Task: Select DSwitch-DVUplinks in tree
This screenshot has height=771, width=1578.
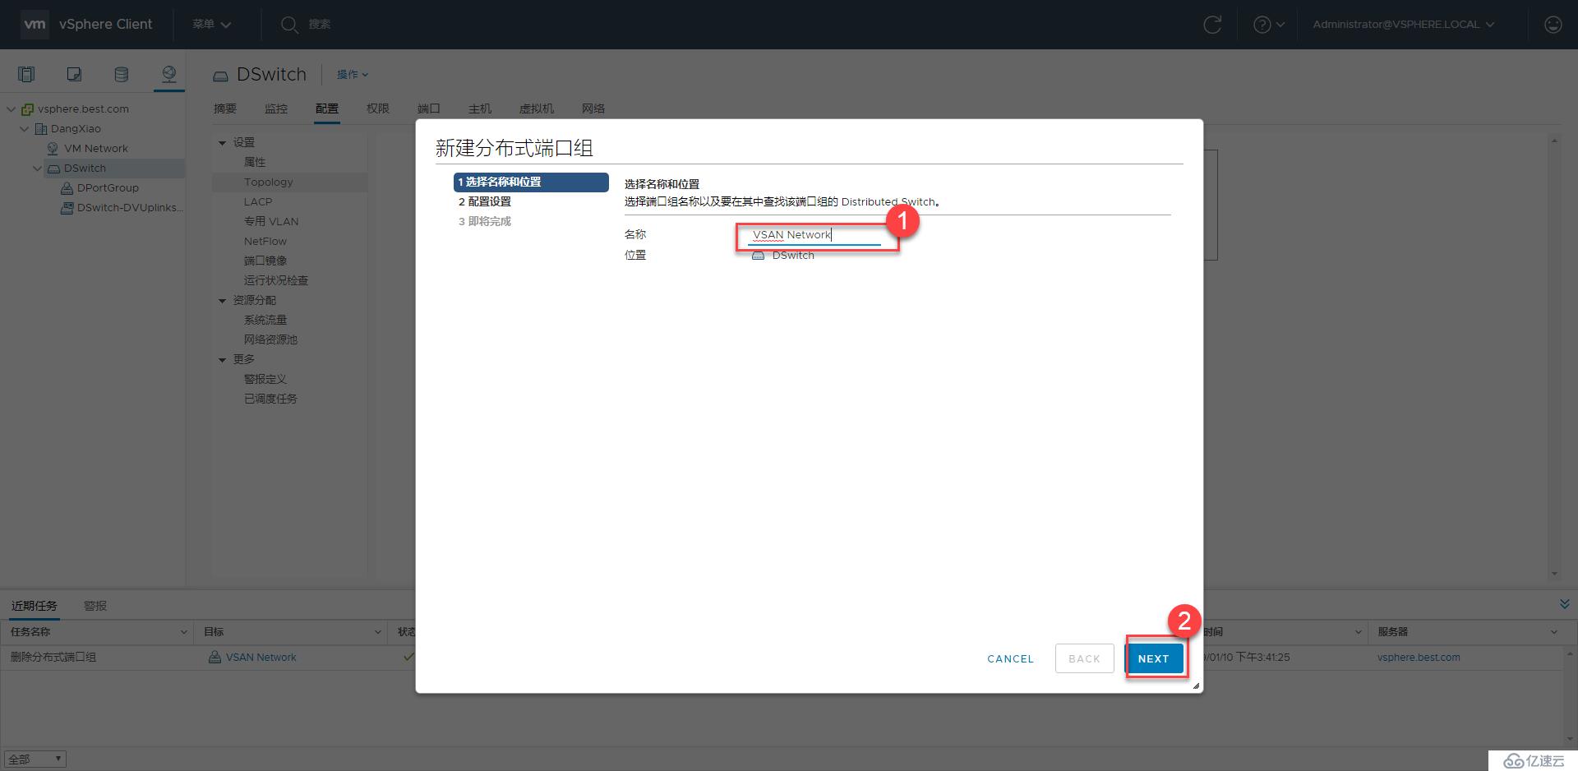Action: (130, 208)
